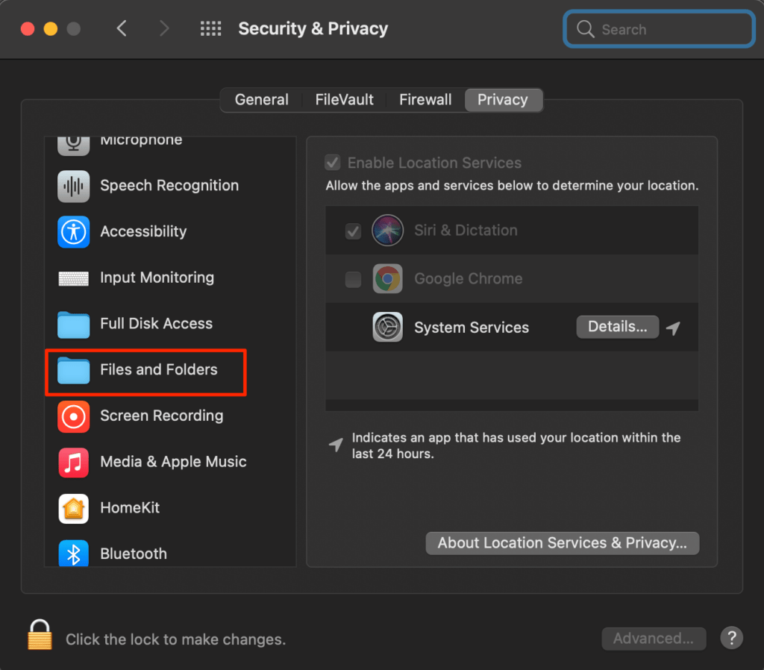Image resolution: width=764 pixels, height=670 pixels.
Task: Open About Location Services & Privacy
Action: [x=562, y=543]
